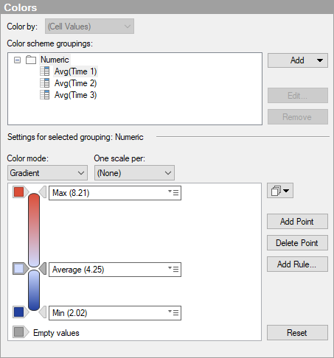Click the Avg(Time 3) table column icon

(45, 95)
